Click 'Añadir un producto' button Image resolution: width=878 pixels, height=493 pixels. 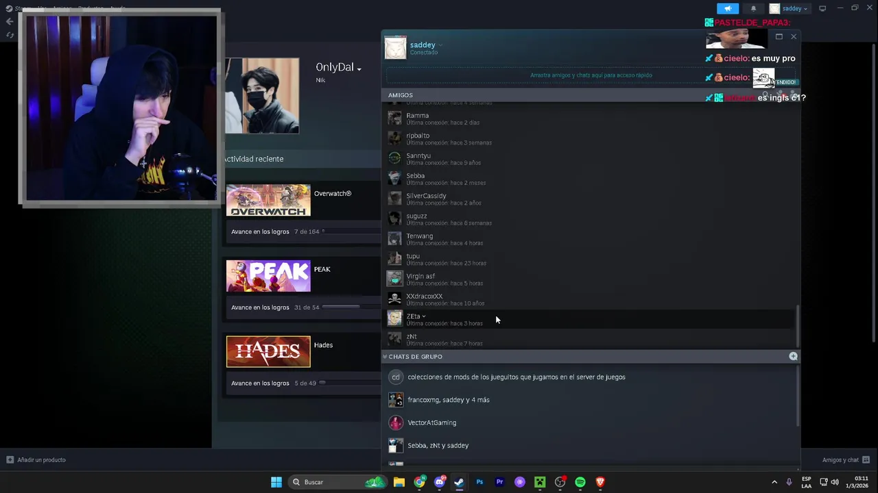click(36, 460)
